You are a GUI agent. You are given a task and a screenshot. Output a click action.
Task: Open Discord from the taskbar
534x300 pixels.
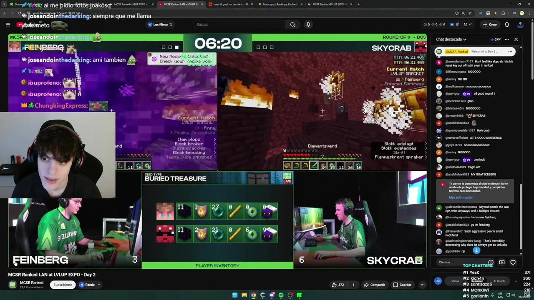[x=272, y=295]
